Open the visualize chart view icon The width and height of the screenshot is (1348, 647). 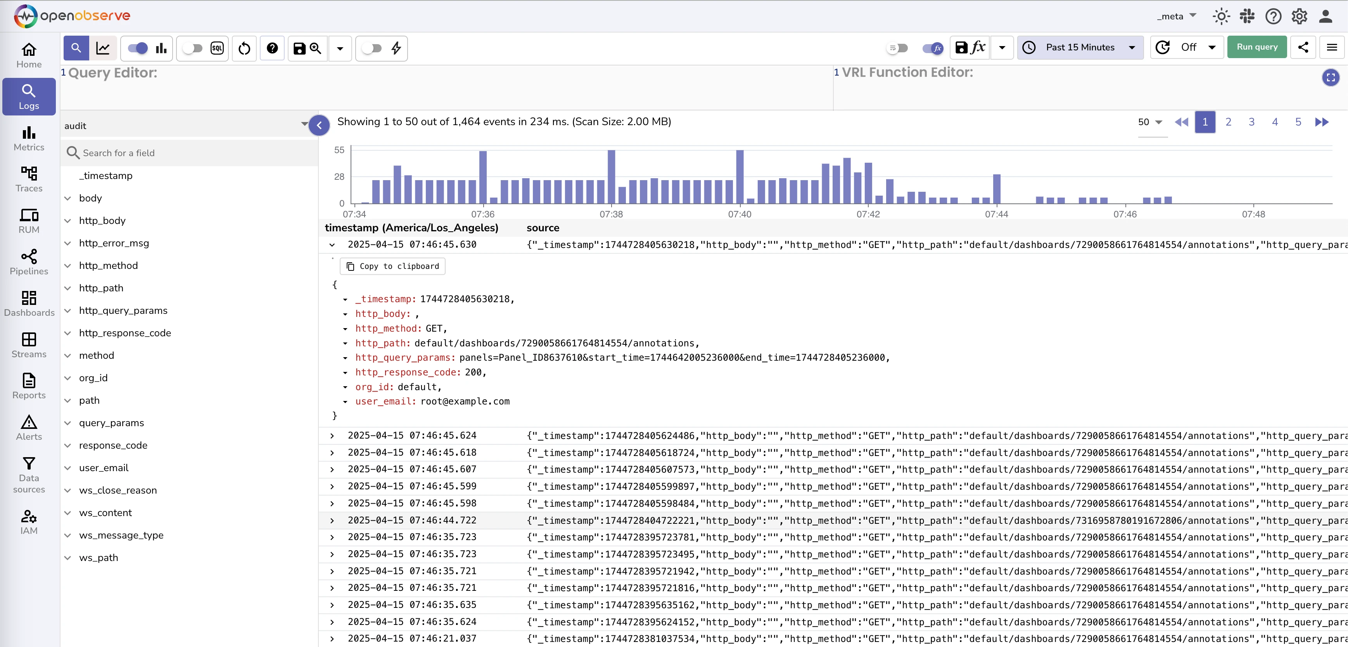pos(103,48)
